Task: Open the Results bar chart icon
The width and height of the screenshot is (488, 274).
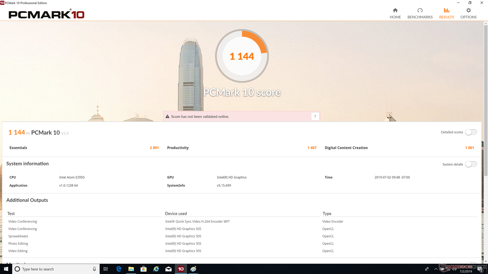Action: 447,10
